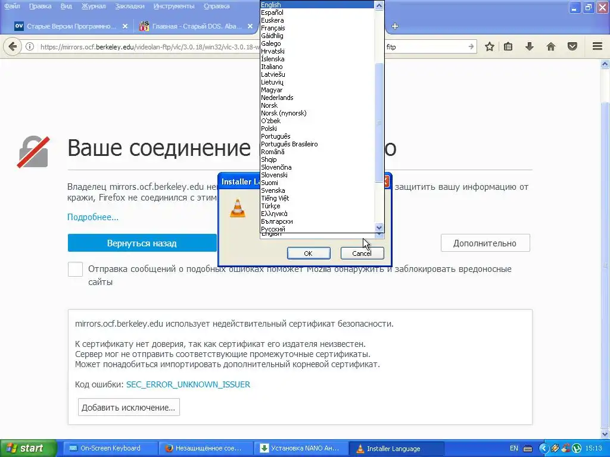Enable error report sending checkbox
The image size is (610, 457).
75,269
